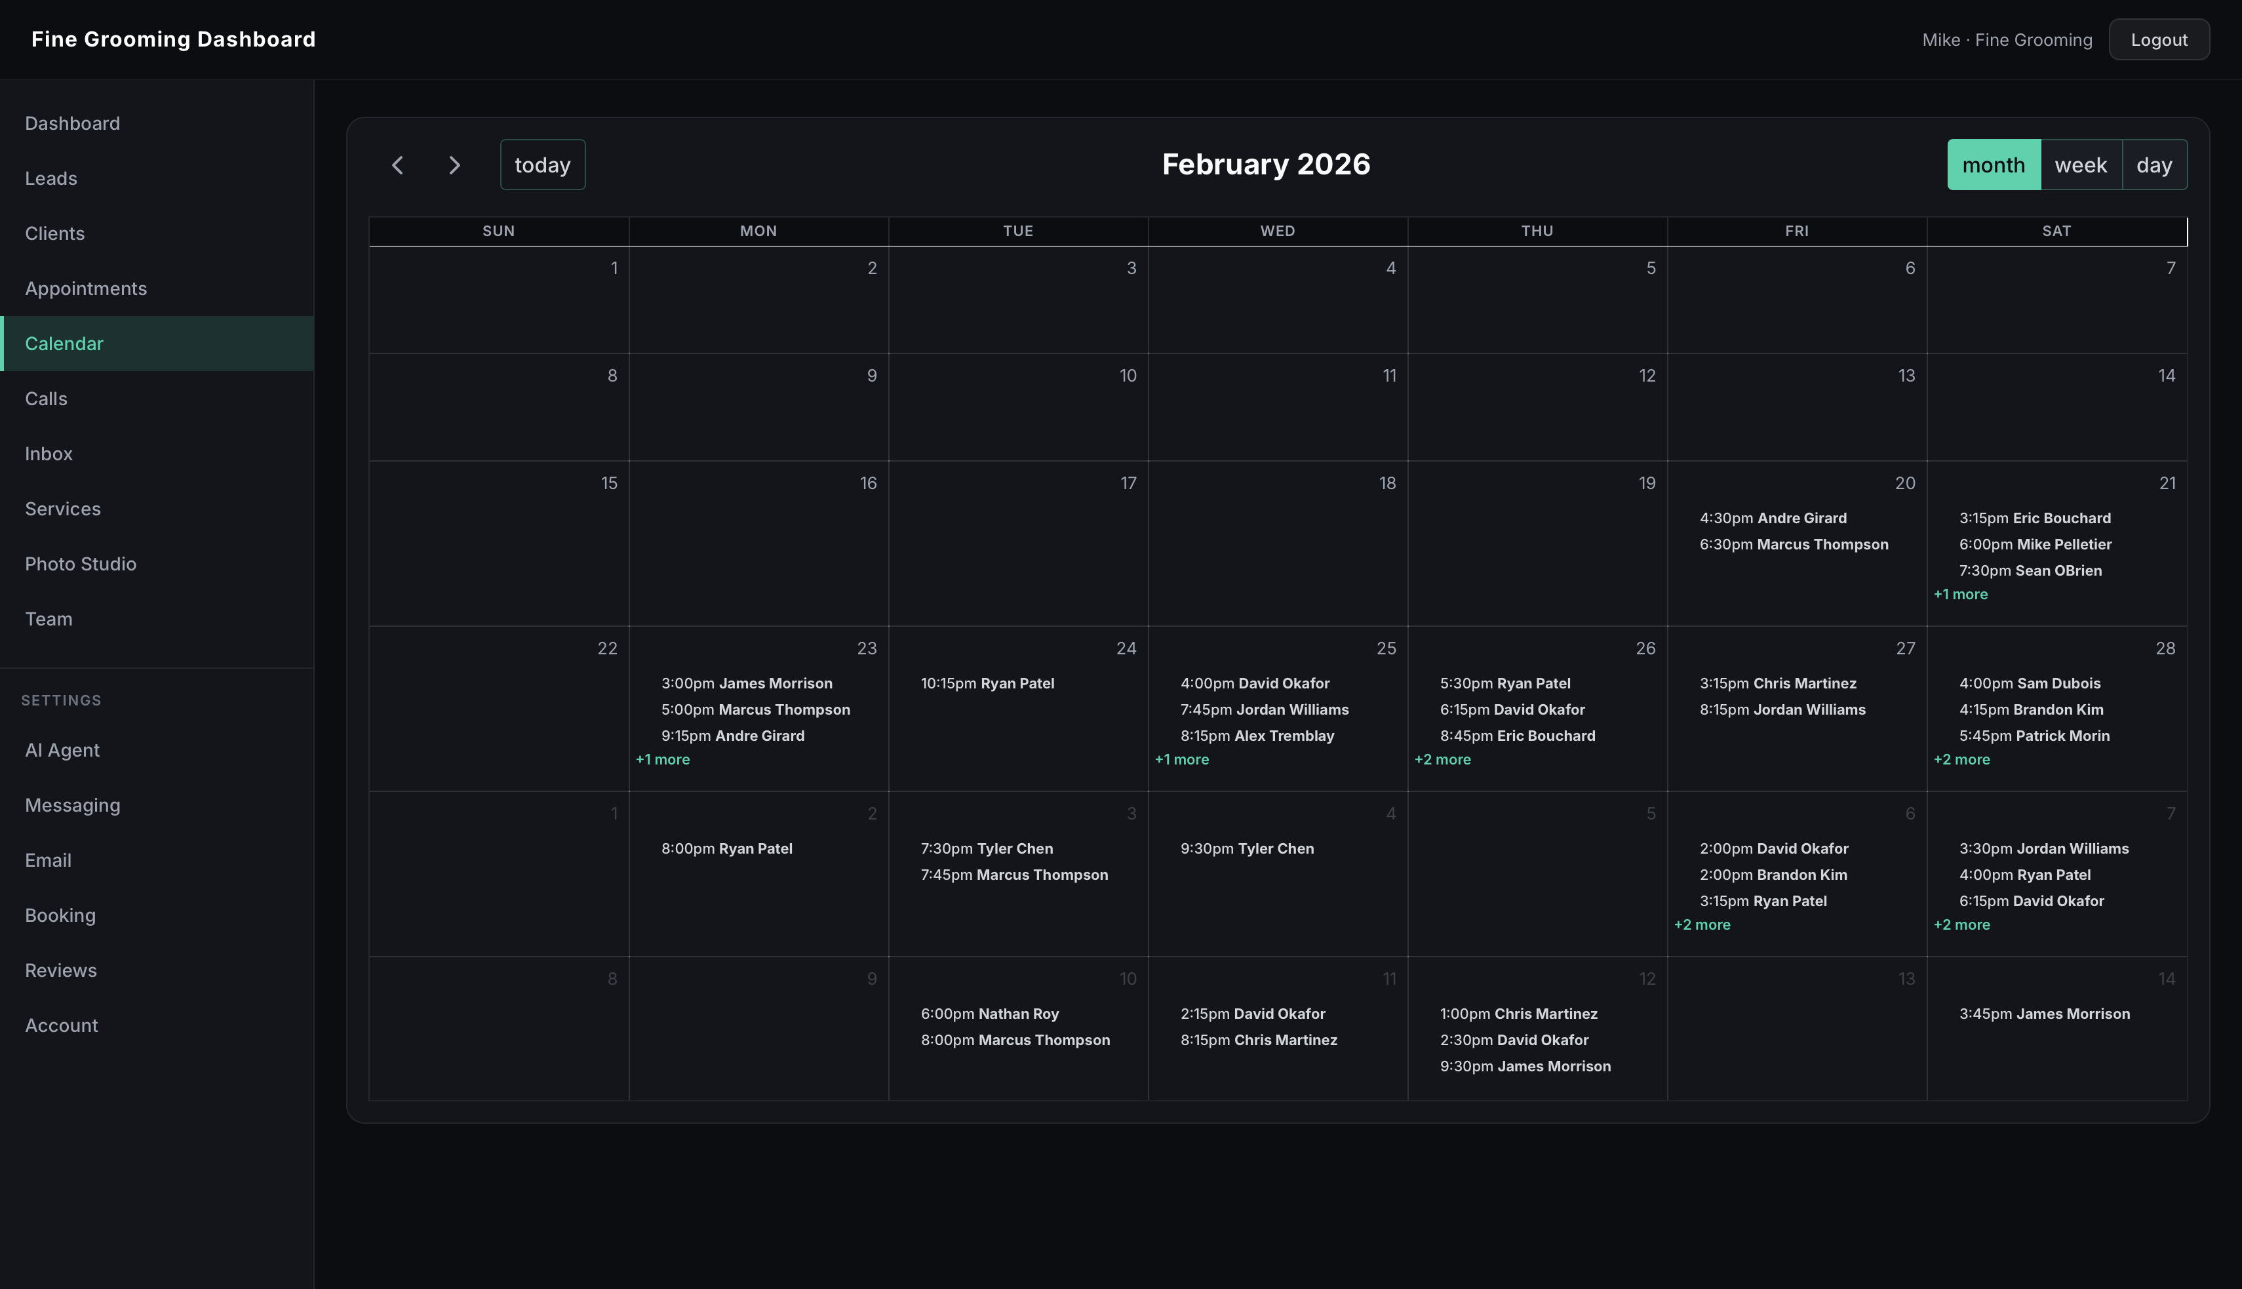2242x1289 pixels.
Task: Open the Appointments section
Action: pos(86,288)
